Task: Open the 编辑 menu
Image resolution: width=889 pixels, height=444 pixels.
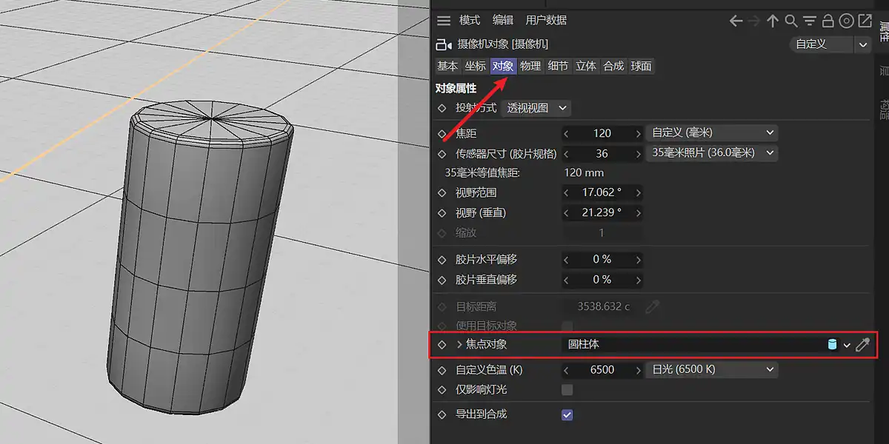Action: click(x=502, y=21)
